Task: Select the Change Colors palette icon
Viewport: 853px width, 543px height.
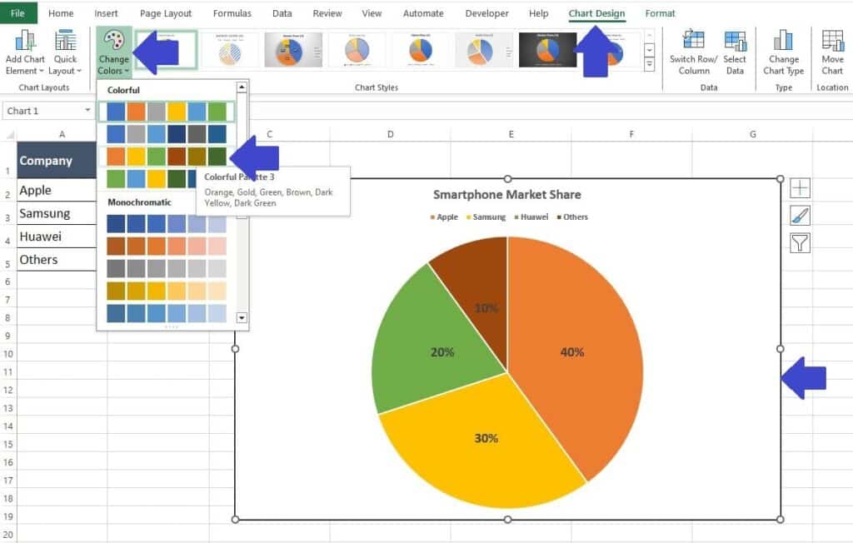Action: tap(113, 40)
